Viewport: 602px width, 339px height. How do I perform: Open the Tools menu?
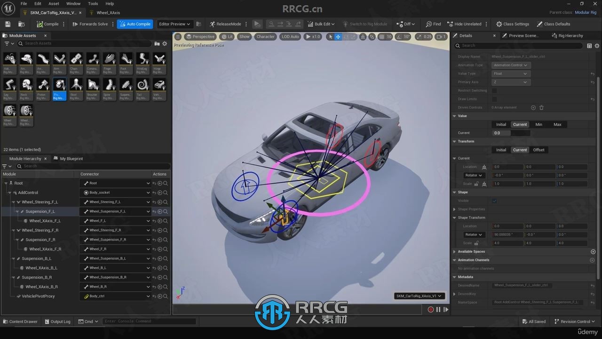click(93, 4)
